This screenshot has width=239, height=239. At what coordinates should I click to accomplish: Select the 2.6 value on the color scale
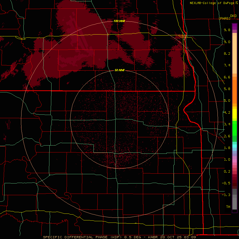(x=227, y=136)
